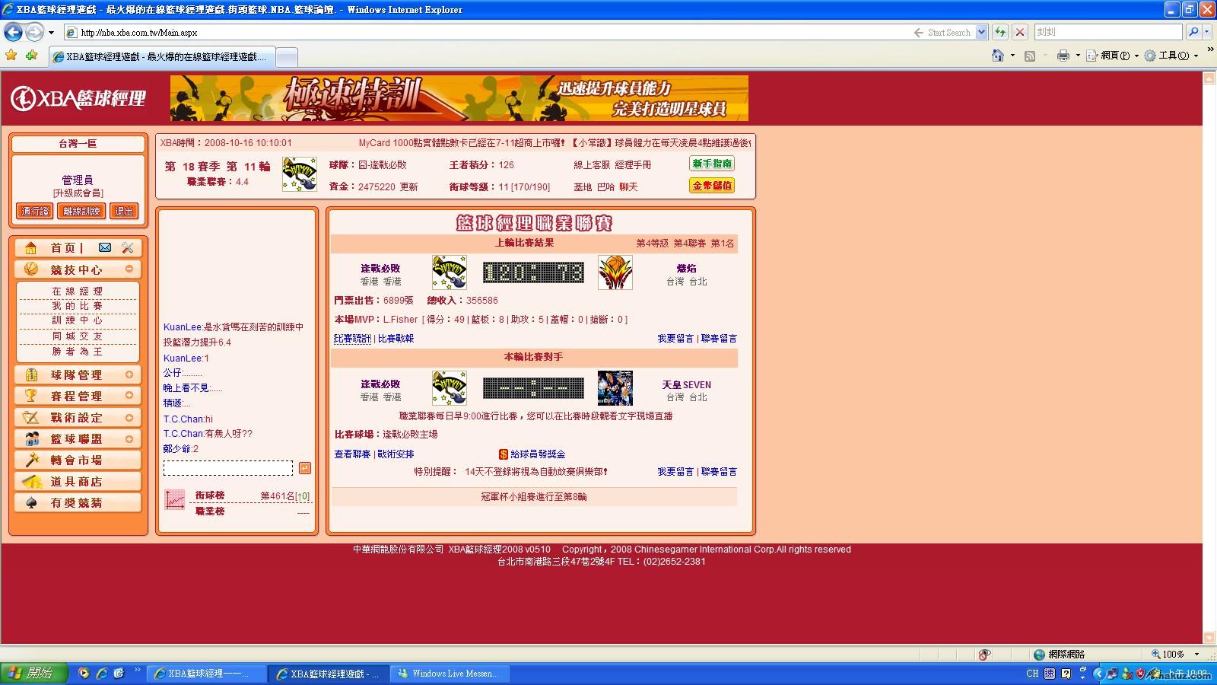The image size is (1217, 685).
Task: Expand the 球隊管理 menu section
Action: [129, 374]
